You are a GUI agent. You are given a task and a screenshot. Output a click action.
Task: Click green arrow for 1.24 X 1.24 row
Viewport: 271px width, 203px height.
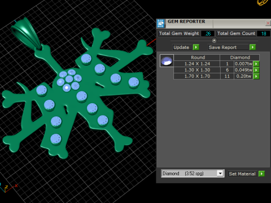(256, 64)
